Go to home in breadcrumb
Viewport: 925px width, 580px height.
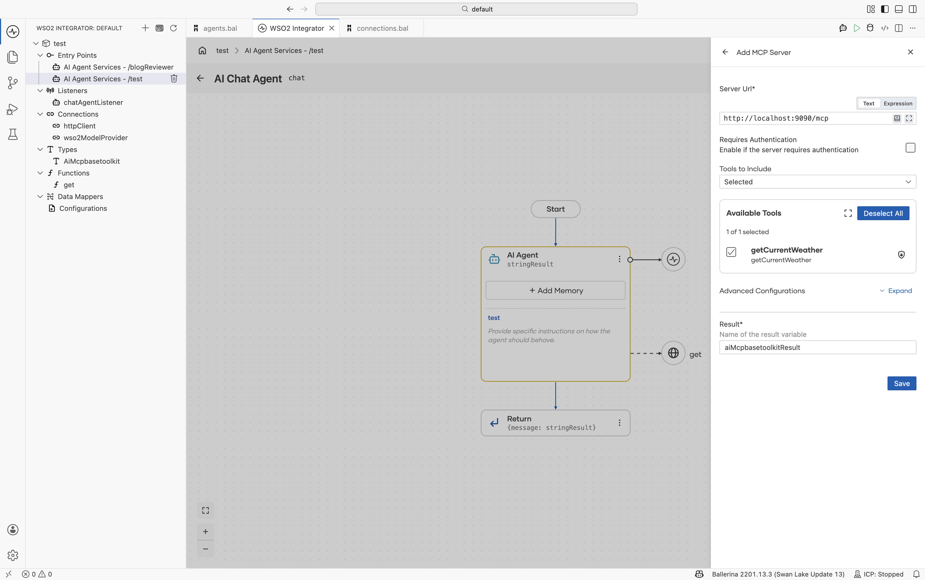click(x=202, y=51)
